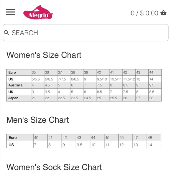Viewport: 171px width, 171px height.
Task: Click the cart total 0 / $ 0.00
Action: (x=144, y=13)
